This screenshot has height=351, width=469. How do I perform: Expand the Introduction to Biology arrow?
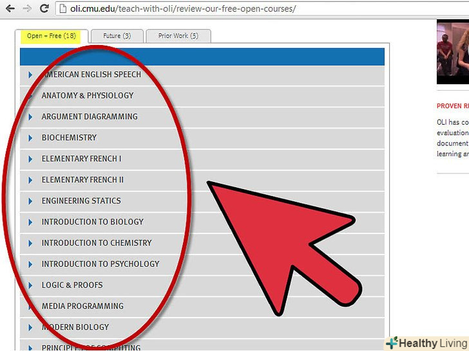(x=30, y=222)
